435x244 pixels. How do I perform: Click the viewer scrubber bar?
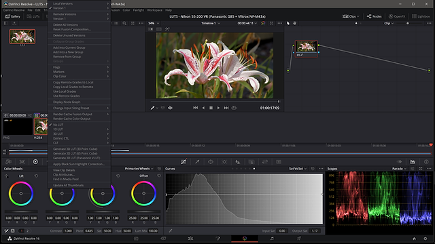215,102
